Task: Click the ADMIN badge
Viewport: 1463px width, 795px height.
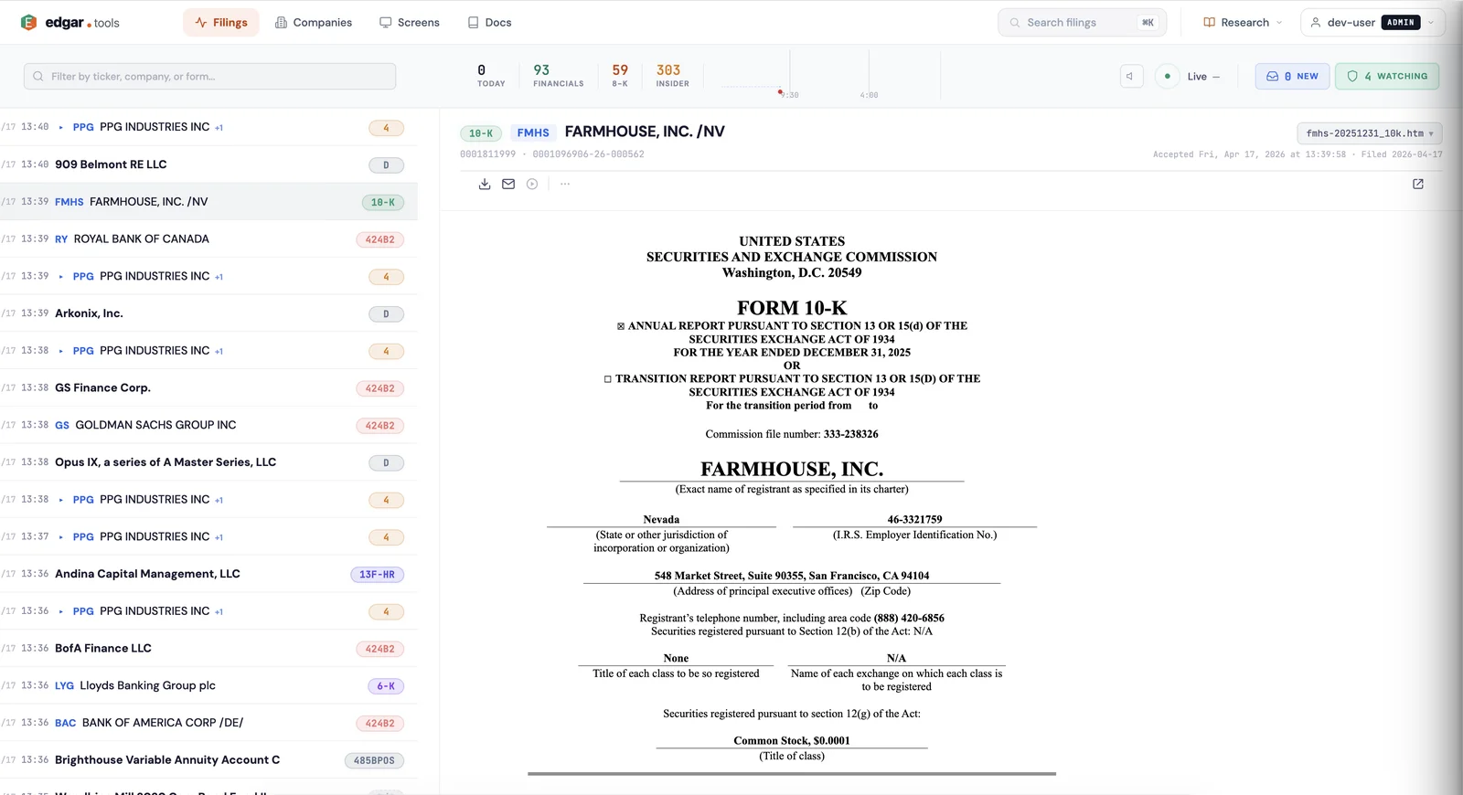Action: (x=1401, y=22)
